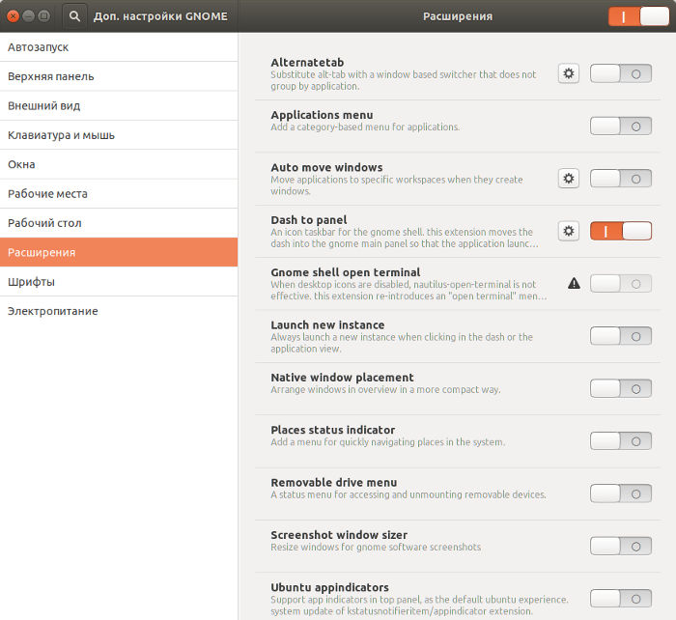Image resolution: width=676 pixels, height=620 pixels.
Task: Open Alternatetab extension settings gear
Action: pos(569,73)
